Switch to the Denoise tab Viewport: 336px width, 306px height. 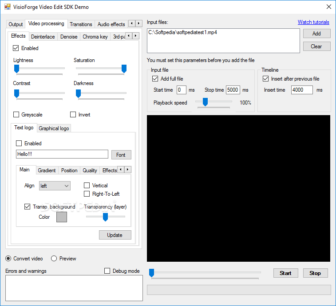tap(69, 37)
